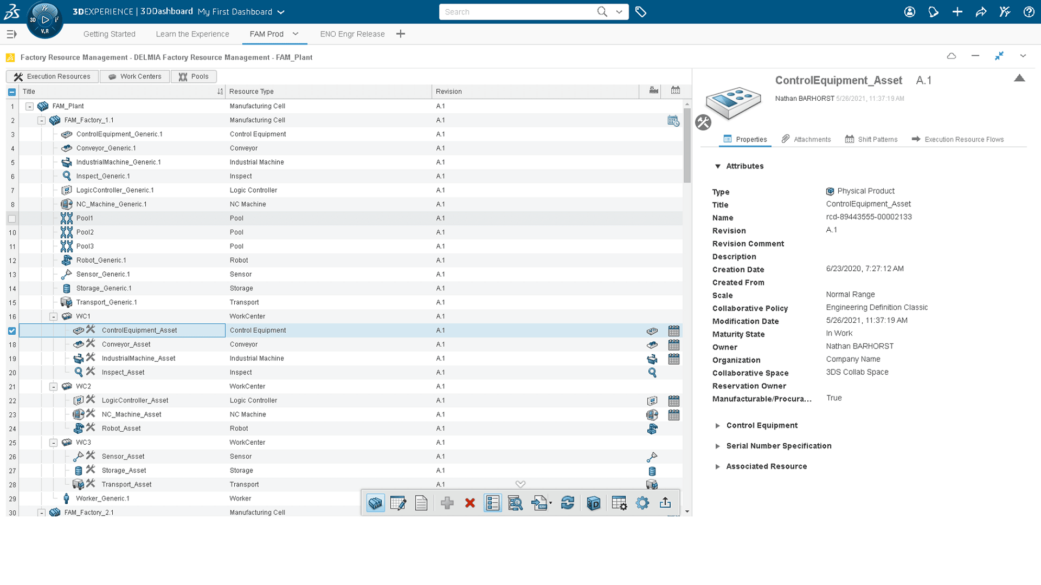Click the Shift Patterns button in properties panel
1041x585 pixels.
tap(872, 139)
